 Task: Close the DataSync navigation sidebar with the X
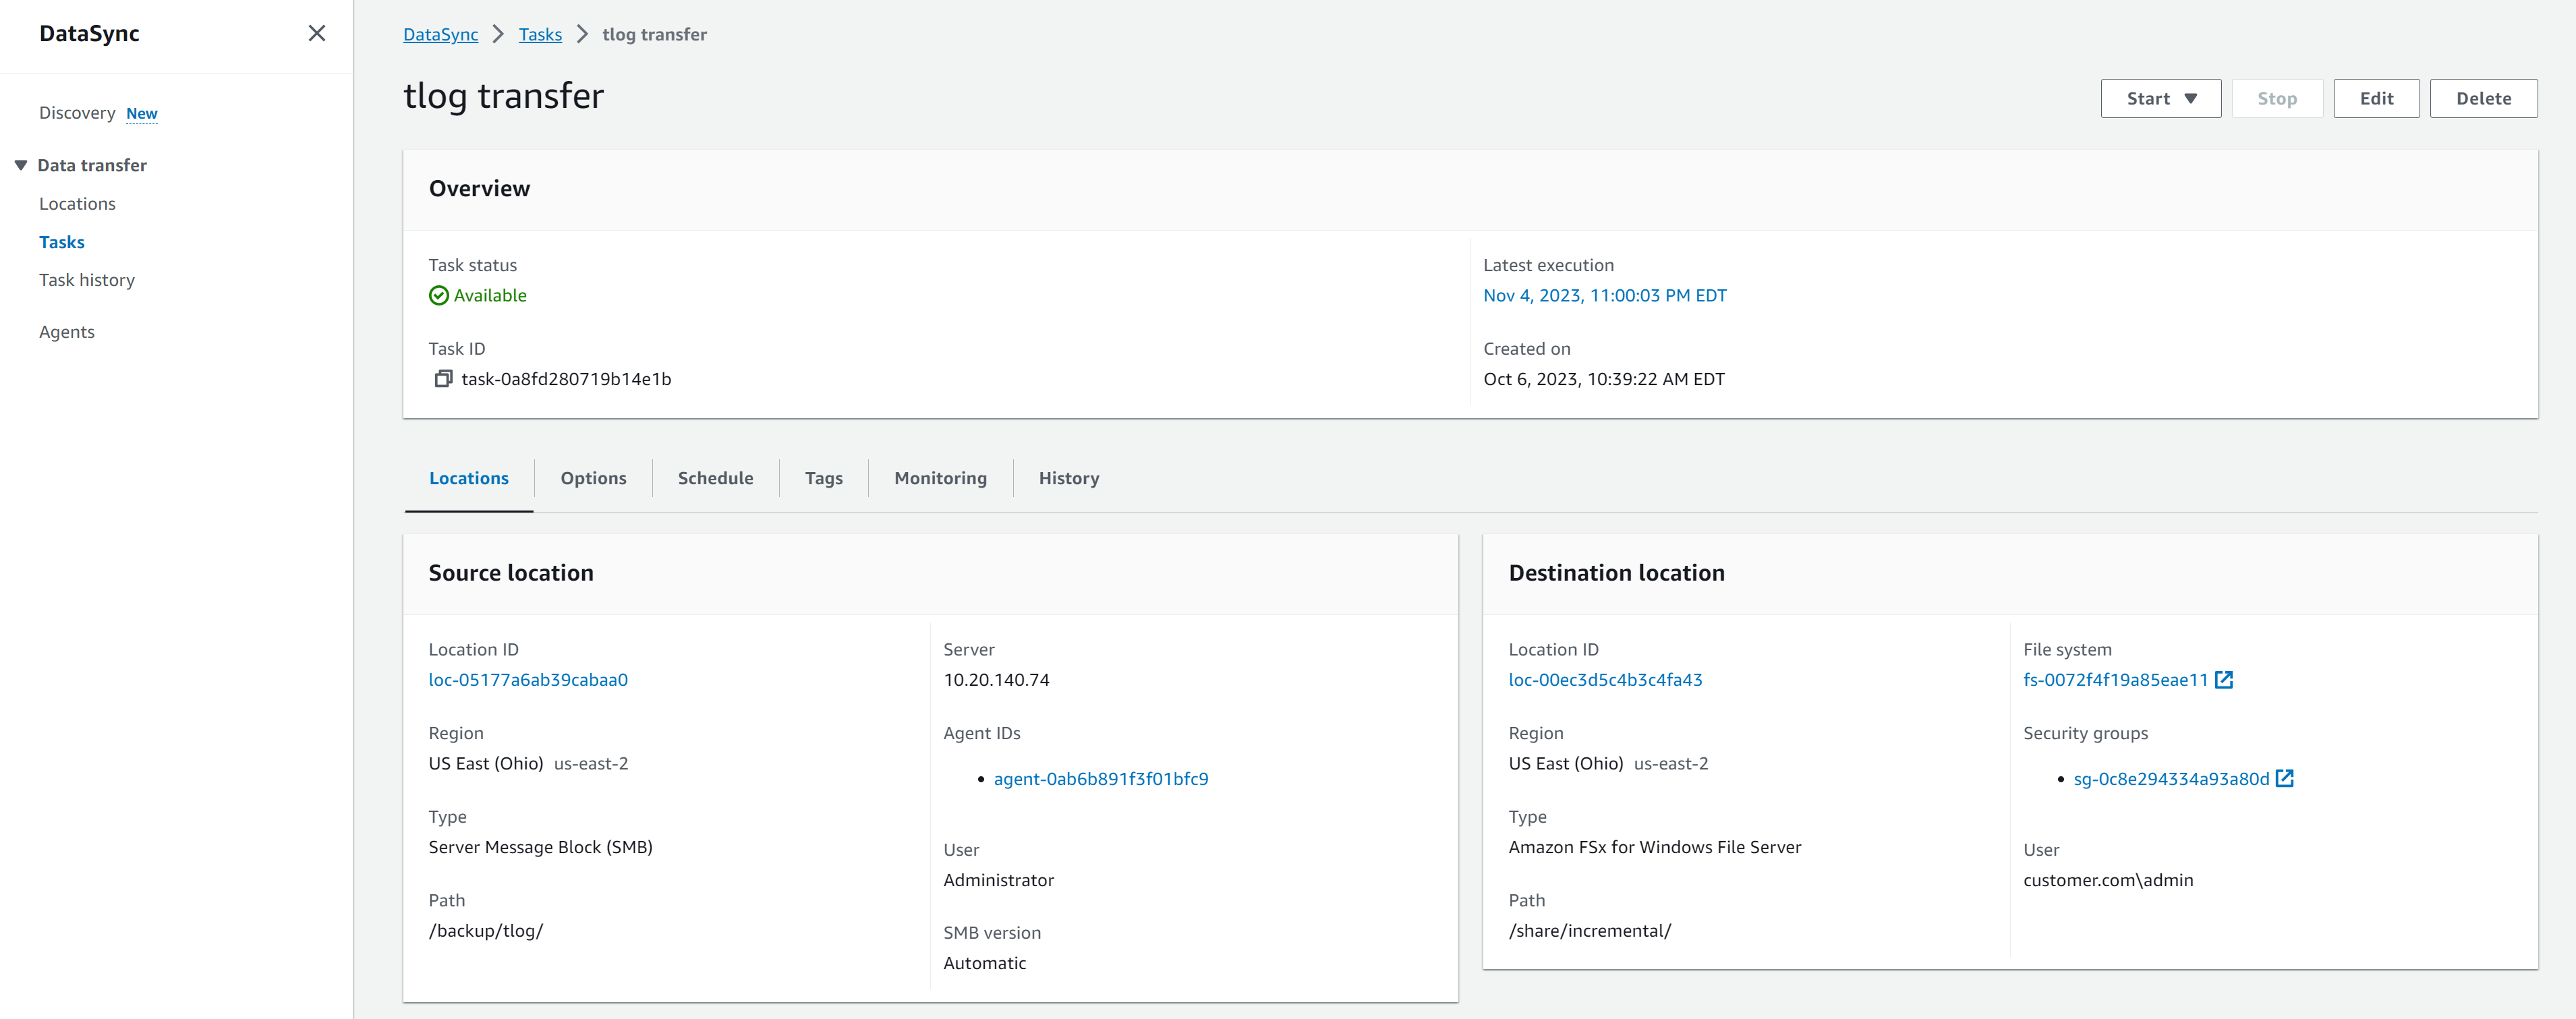[316, 33]
